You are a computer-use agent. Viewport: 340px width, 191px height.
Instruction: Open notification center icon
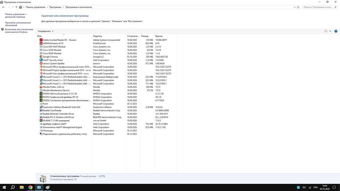(x=334, y=187)
